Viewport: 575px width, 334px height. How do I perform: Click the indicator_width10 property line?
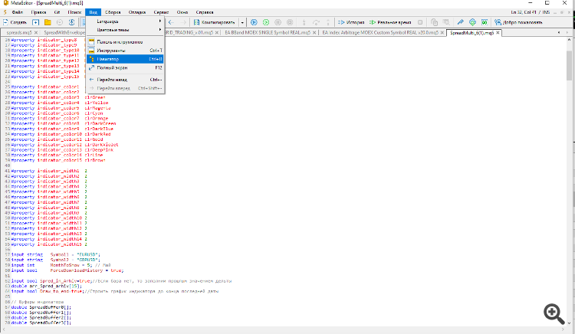click(49, 218)
